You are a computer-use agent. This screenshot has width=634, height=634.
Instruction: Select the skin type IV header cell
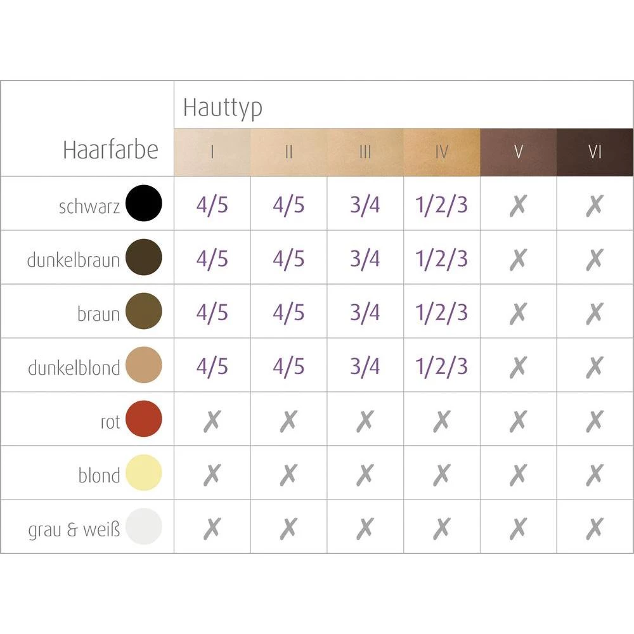(x=442, y=153)
